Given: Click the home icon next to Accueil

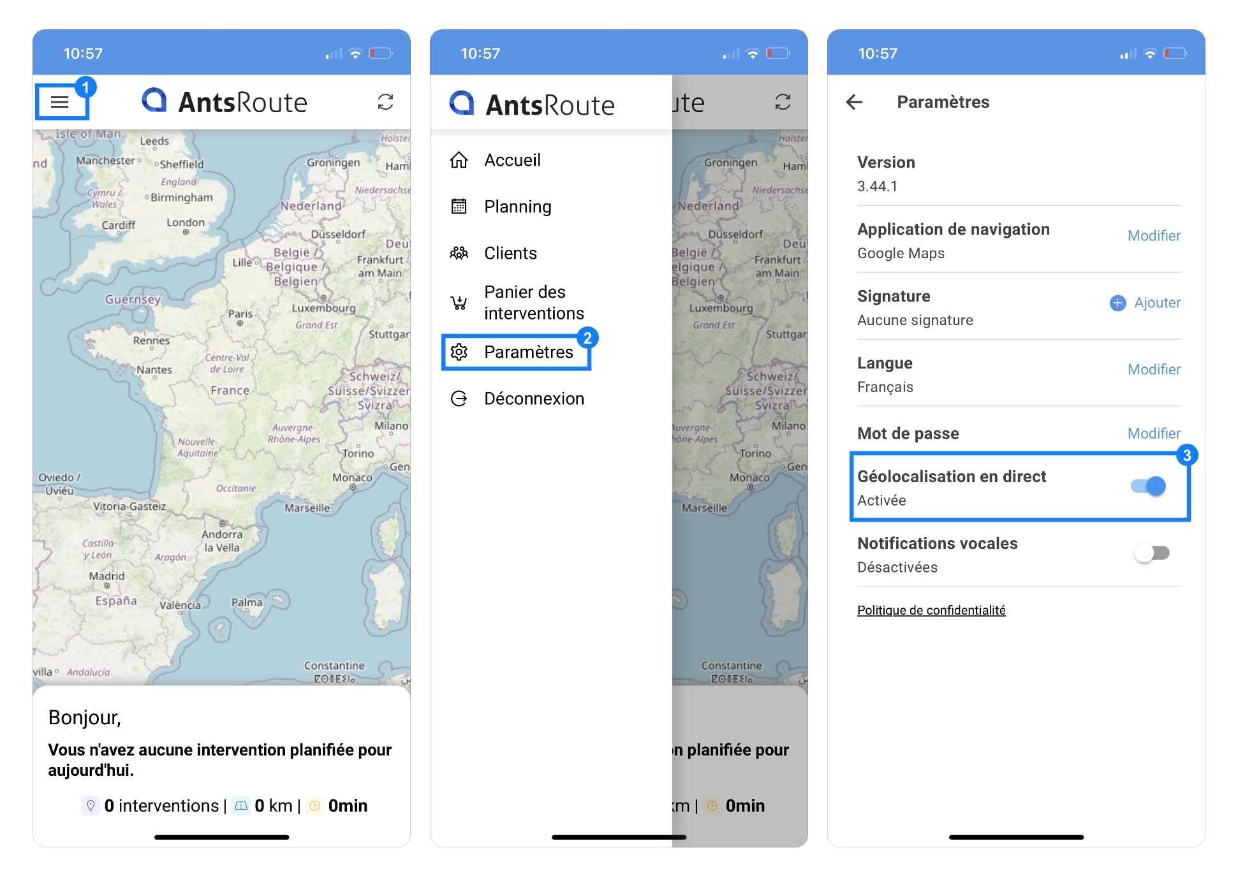Looking at the screenshot, I should point(459,160).
